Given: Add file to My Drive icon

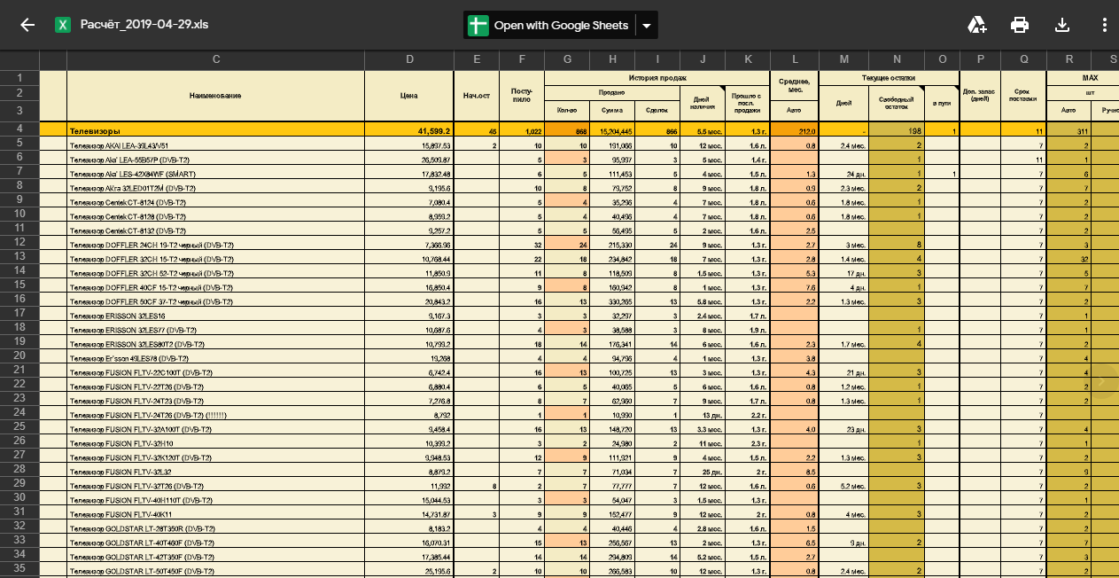Looking at the screenshot, I should tap(977, 25).
